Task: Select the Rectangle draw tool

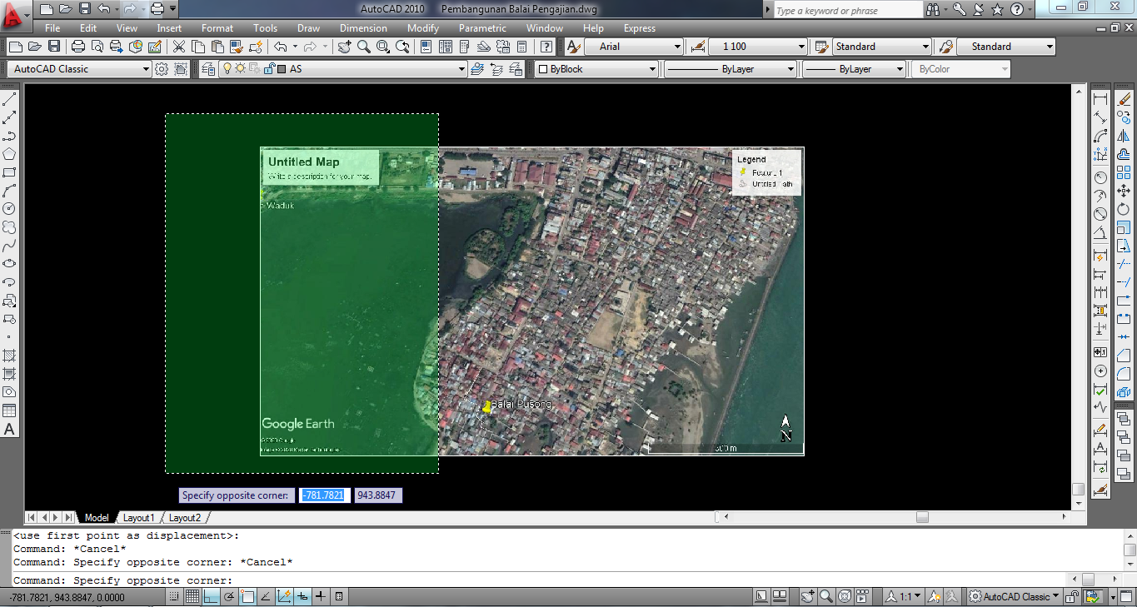Action: (x=10, y=172)
